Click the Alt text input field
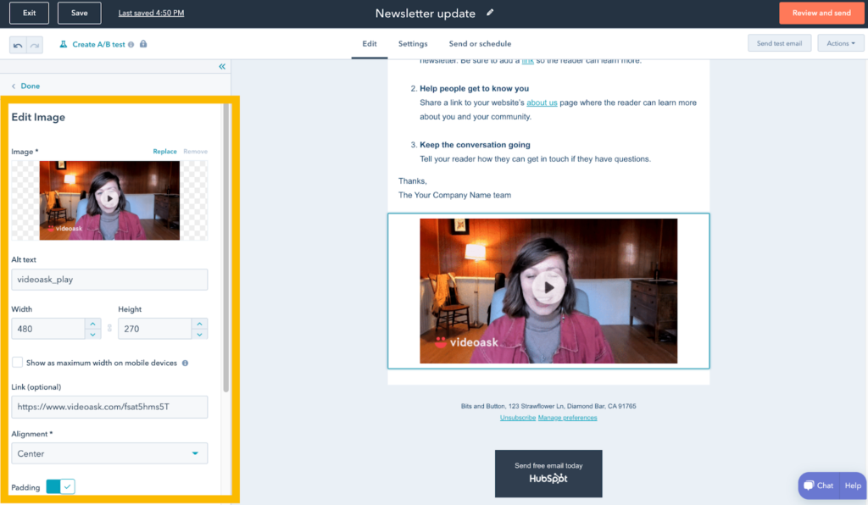868x505 pixels. (x=109, y=280)
